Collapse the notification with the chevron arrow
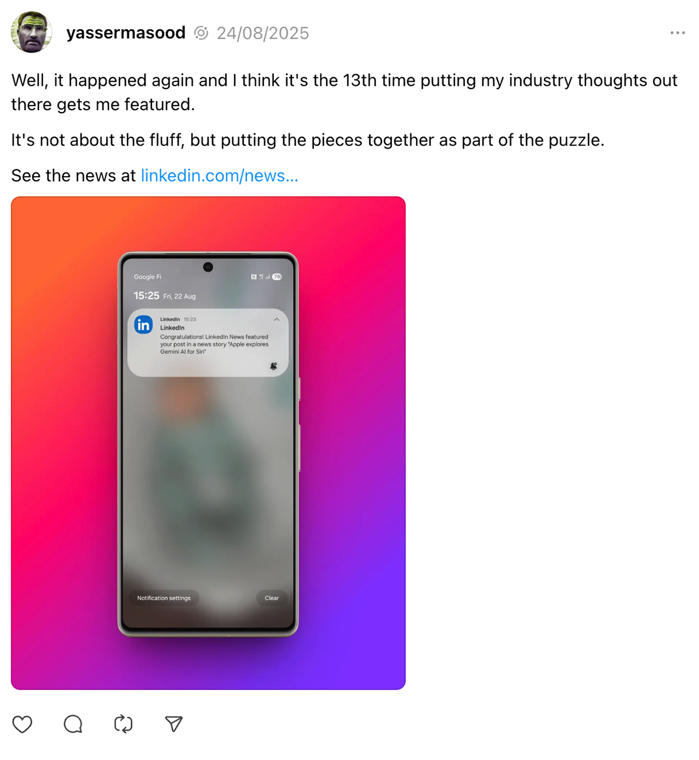The width and height of the screenshot is (699, 760). point(277,319)
